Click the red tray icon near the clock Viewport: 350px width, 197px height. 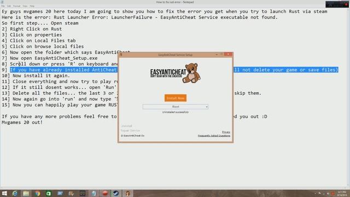click(x=333, y=194)
